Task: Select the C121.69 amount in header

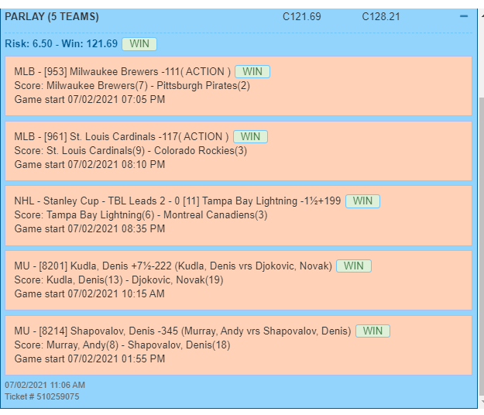Action: point(301,17)
